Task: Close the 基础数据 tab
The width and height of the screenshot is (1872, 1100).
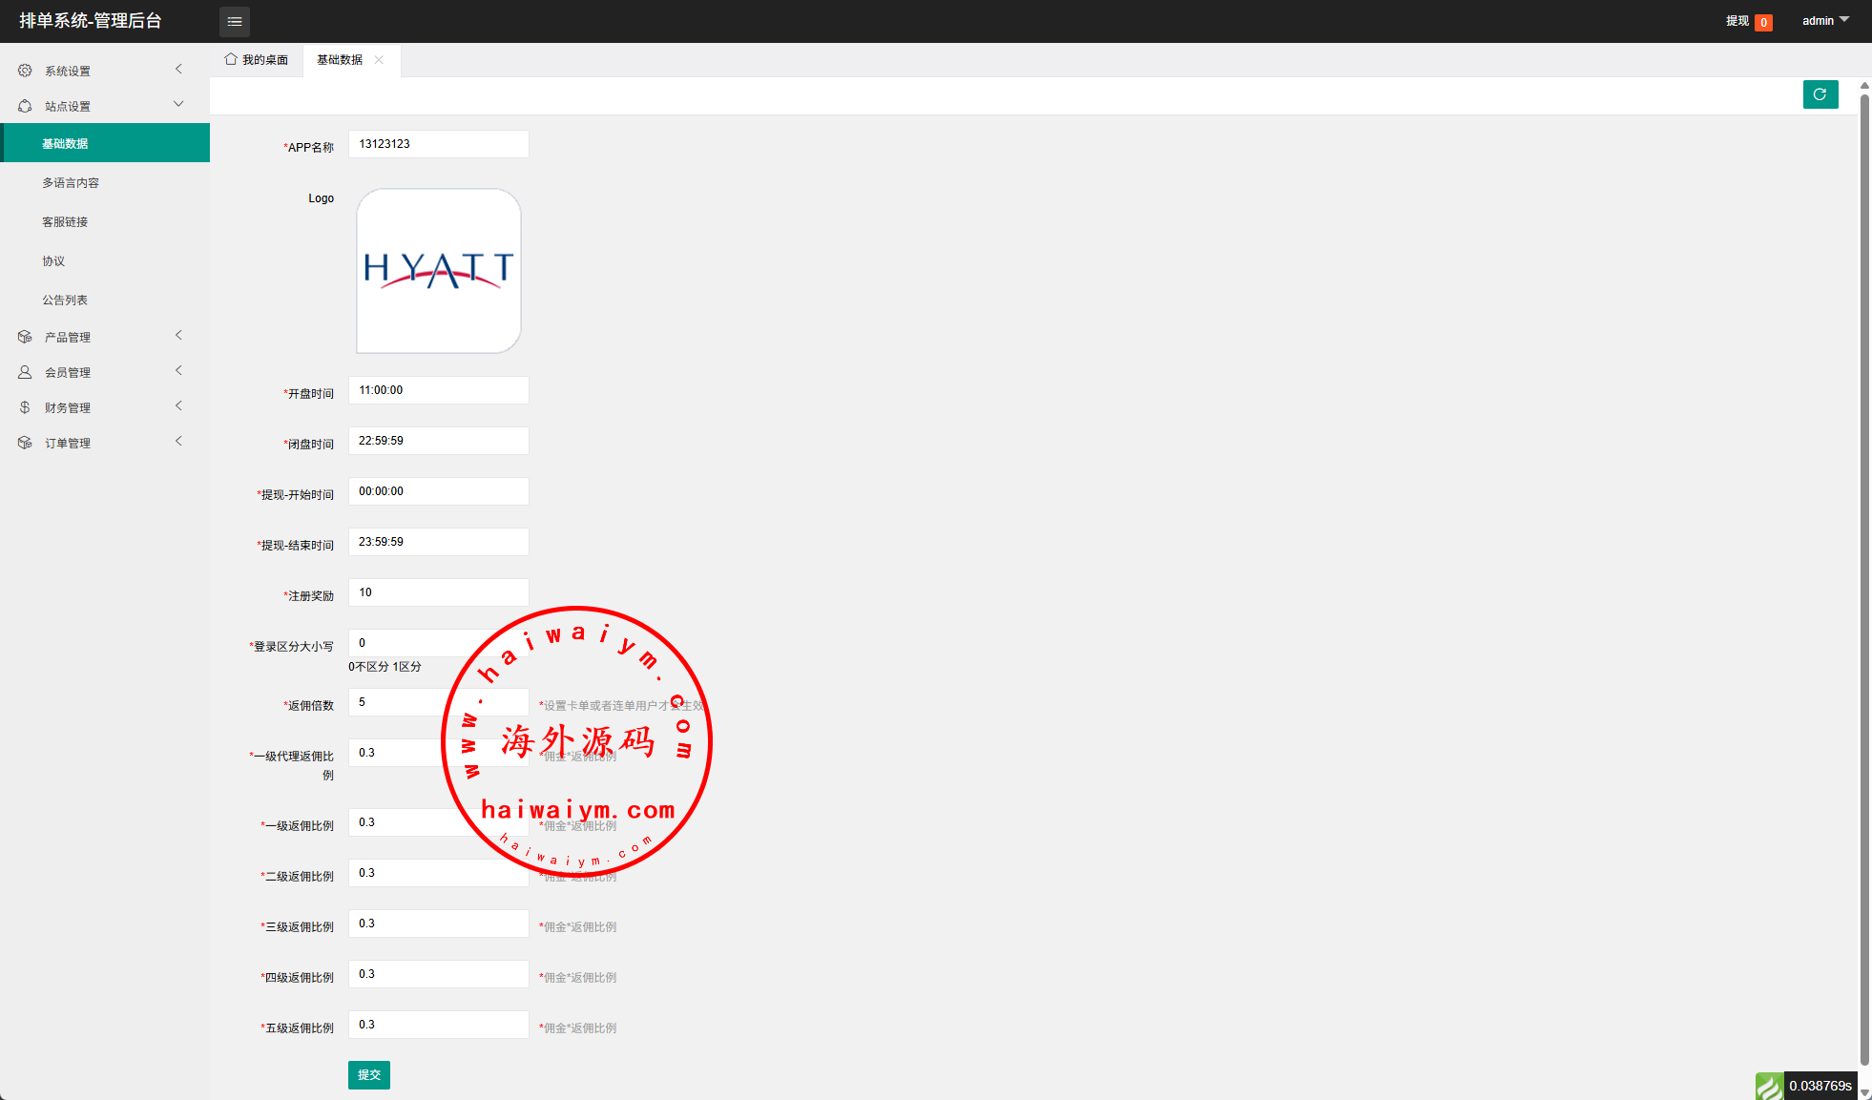Action: (x=379, y=59)
